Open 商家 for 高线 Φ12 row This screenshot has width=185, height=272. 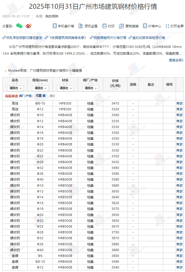pos(179,109)
